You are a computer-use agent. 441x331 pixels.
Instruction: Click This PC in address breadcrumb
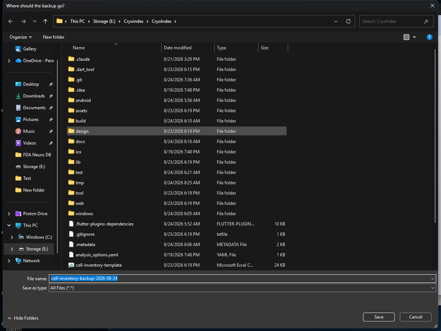pos(77,21)
